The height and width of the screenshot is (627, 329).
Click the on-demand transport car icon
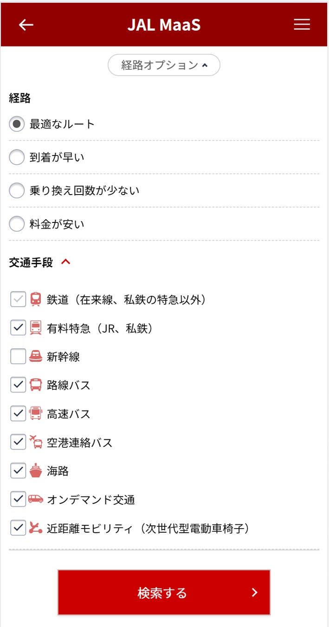click(36, 499)
